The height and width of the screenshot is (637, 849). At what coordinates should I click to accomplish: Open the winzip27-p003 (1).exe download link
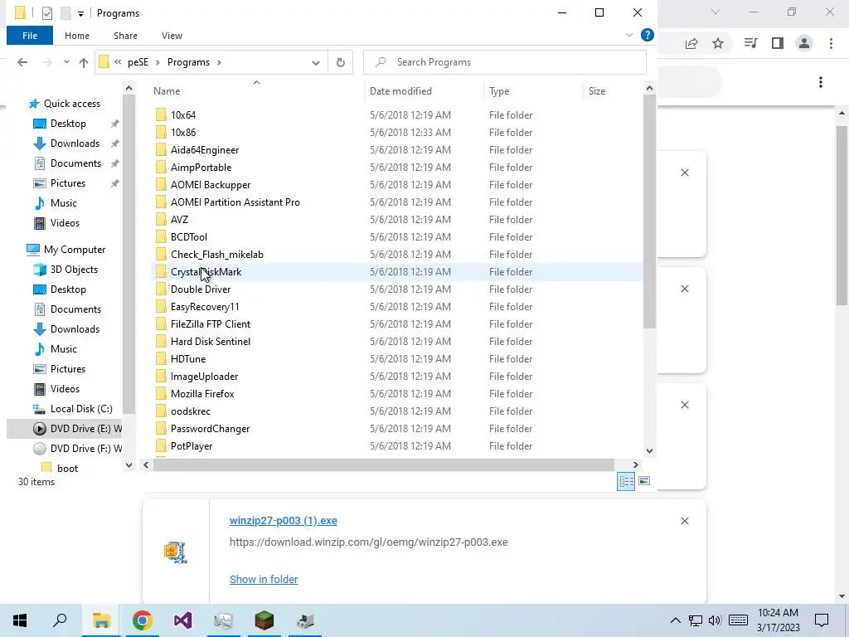point(284,521)
